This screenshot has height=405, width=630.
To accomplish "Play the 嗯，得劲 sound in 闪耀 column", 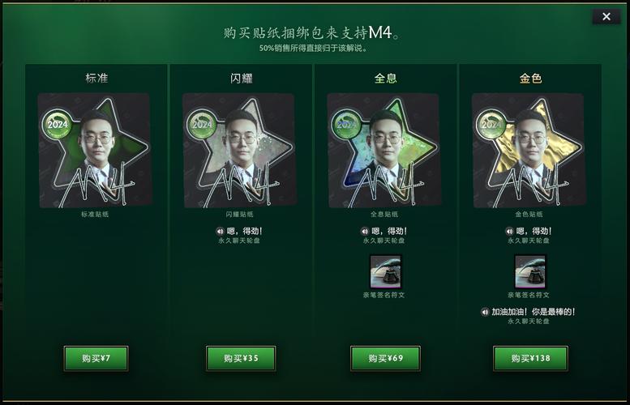I will (x=220, y=231).
